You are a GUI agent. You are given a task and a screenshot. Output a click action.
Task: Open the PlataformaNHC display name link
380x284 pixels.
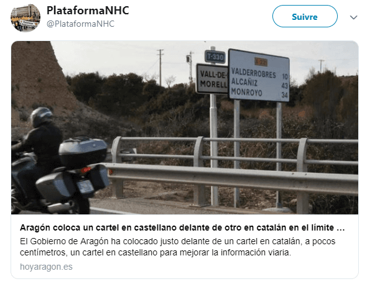pyautogui.click(x=88, y=11)
